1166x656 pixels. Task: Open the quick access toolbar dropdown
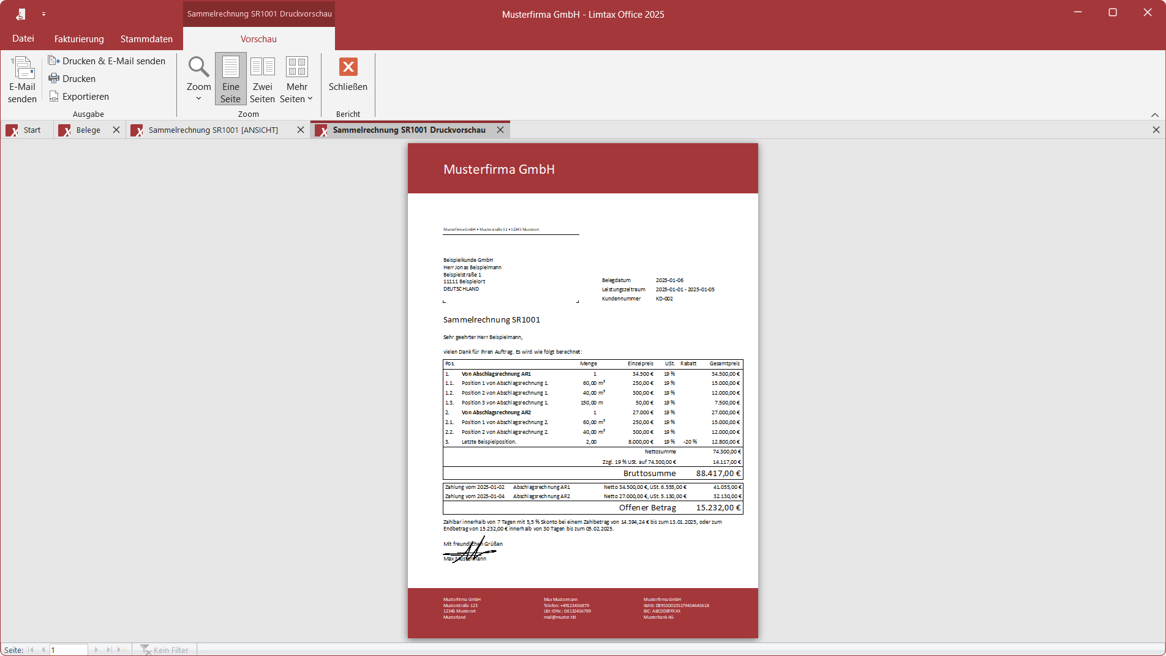coord(43,14)
